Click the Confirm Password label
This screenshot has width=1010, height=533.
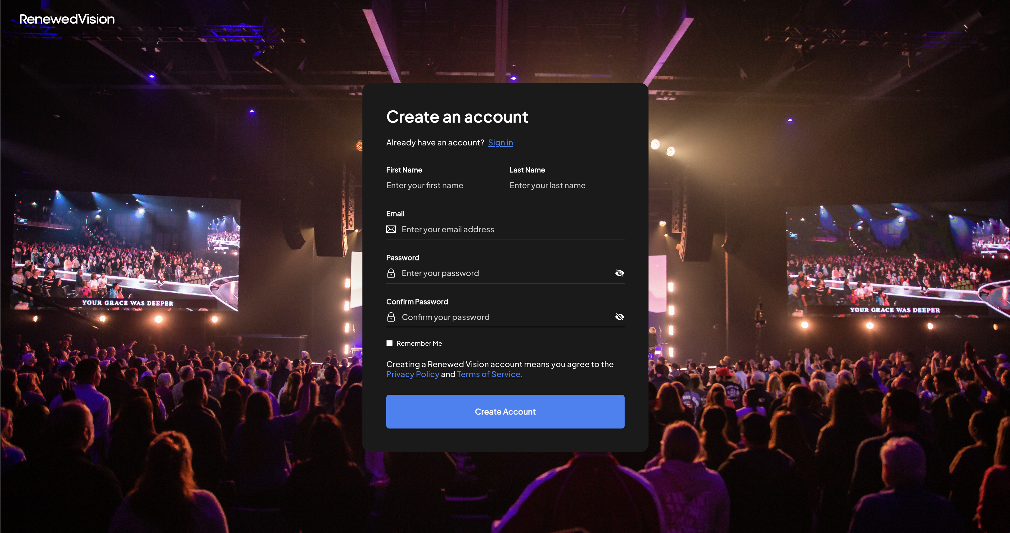click(417, 302)
